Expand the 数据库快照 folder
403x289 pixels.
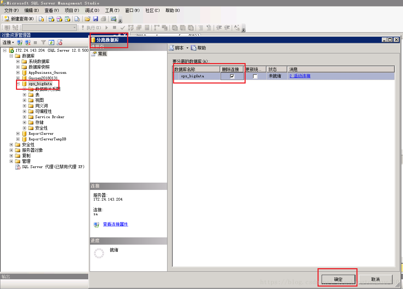[x=18, y=67]
